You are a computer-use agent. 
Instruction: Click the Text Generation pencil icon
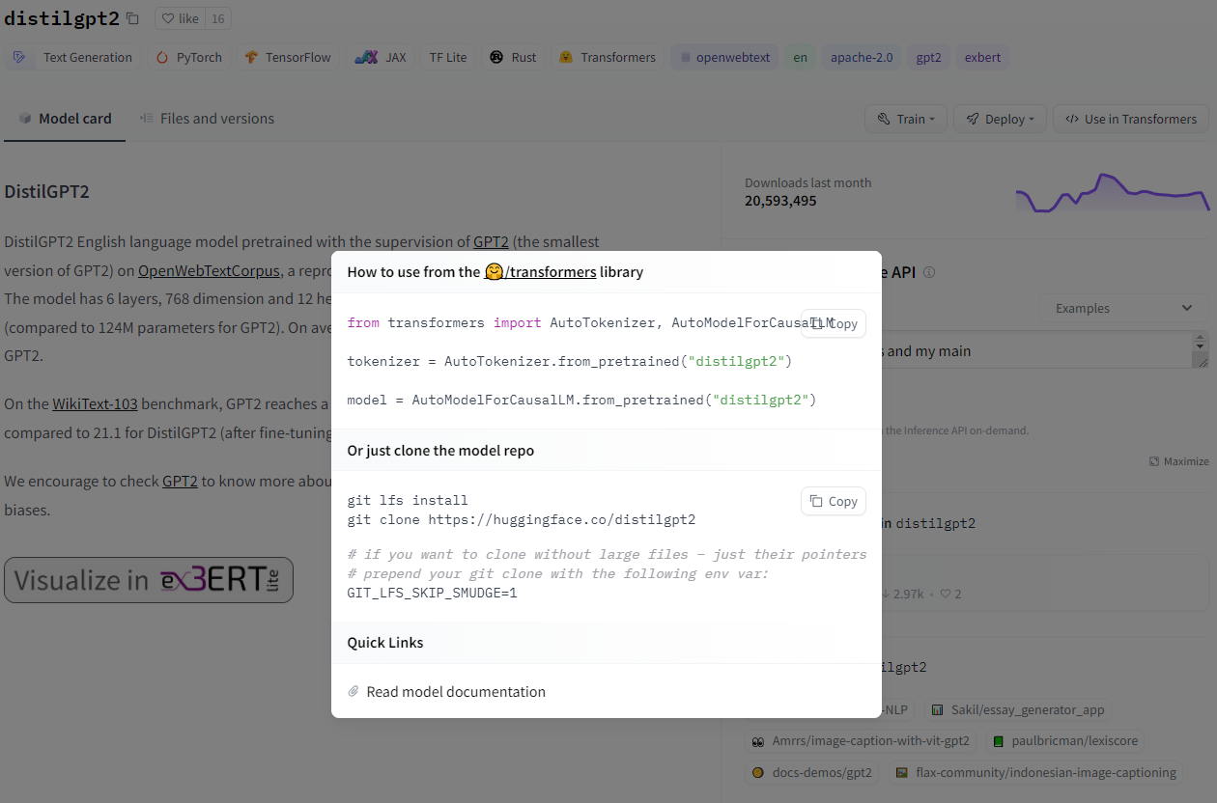point(19,57)
